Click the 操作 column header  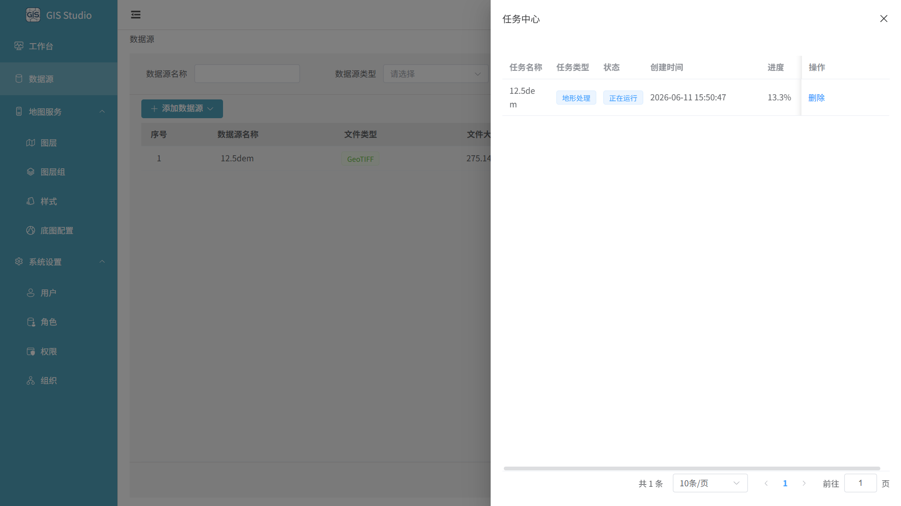(816, 68)
